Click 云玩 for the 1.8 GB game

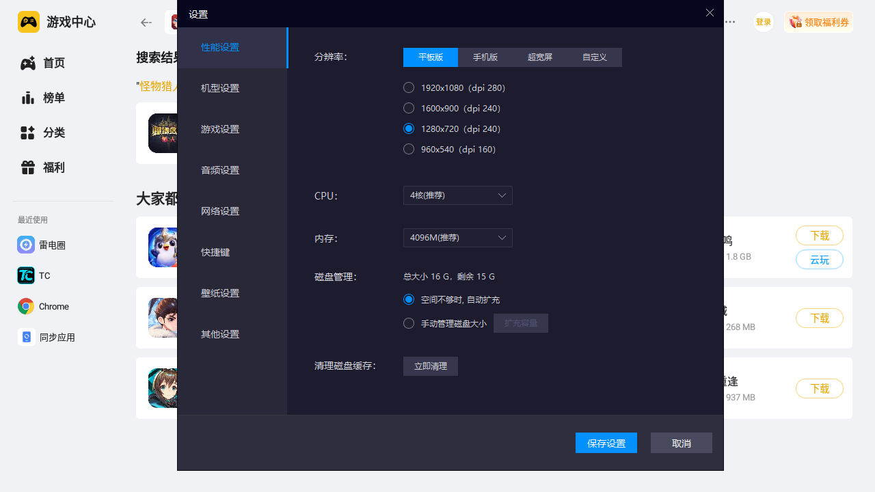[820, 260]
